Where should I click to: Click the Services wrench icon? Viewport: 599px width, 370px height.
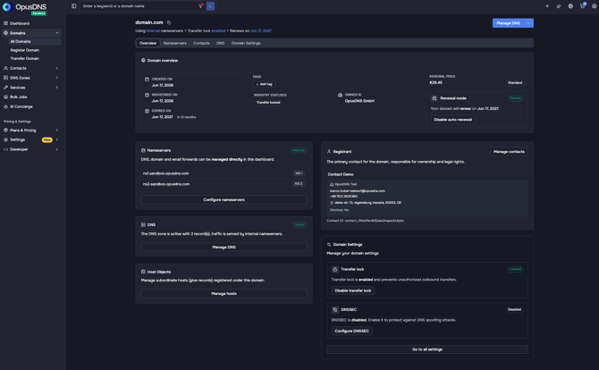(x=5, y=88)
